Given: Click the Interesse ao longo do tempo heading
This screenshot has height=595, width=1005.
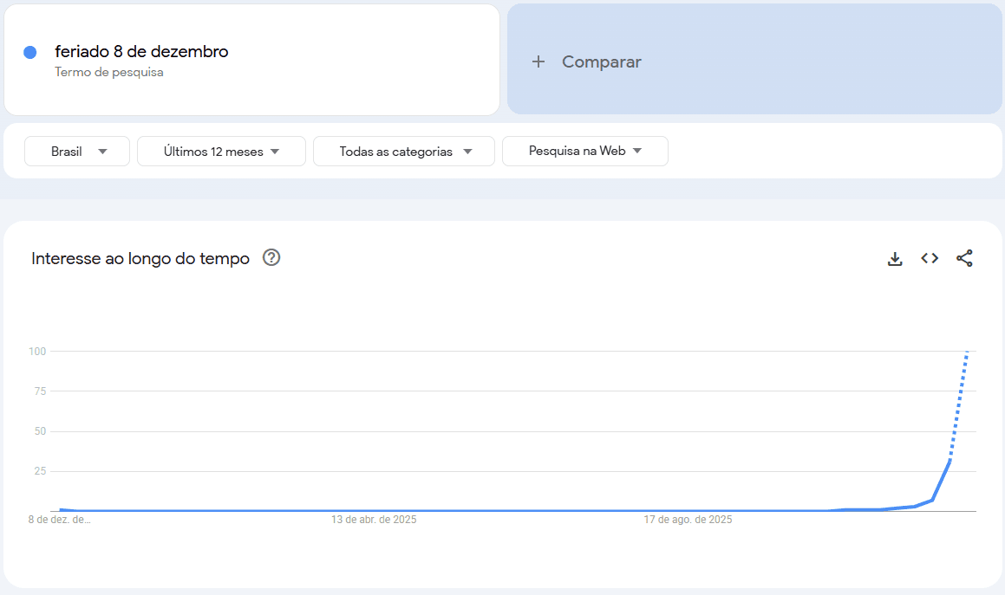Looking at the screenshot, I should click(x=140, y=258).
